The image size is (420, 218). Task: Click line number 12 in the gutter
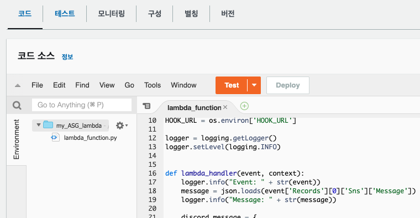pos(153,138)
